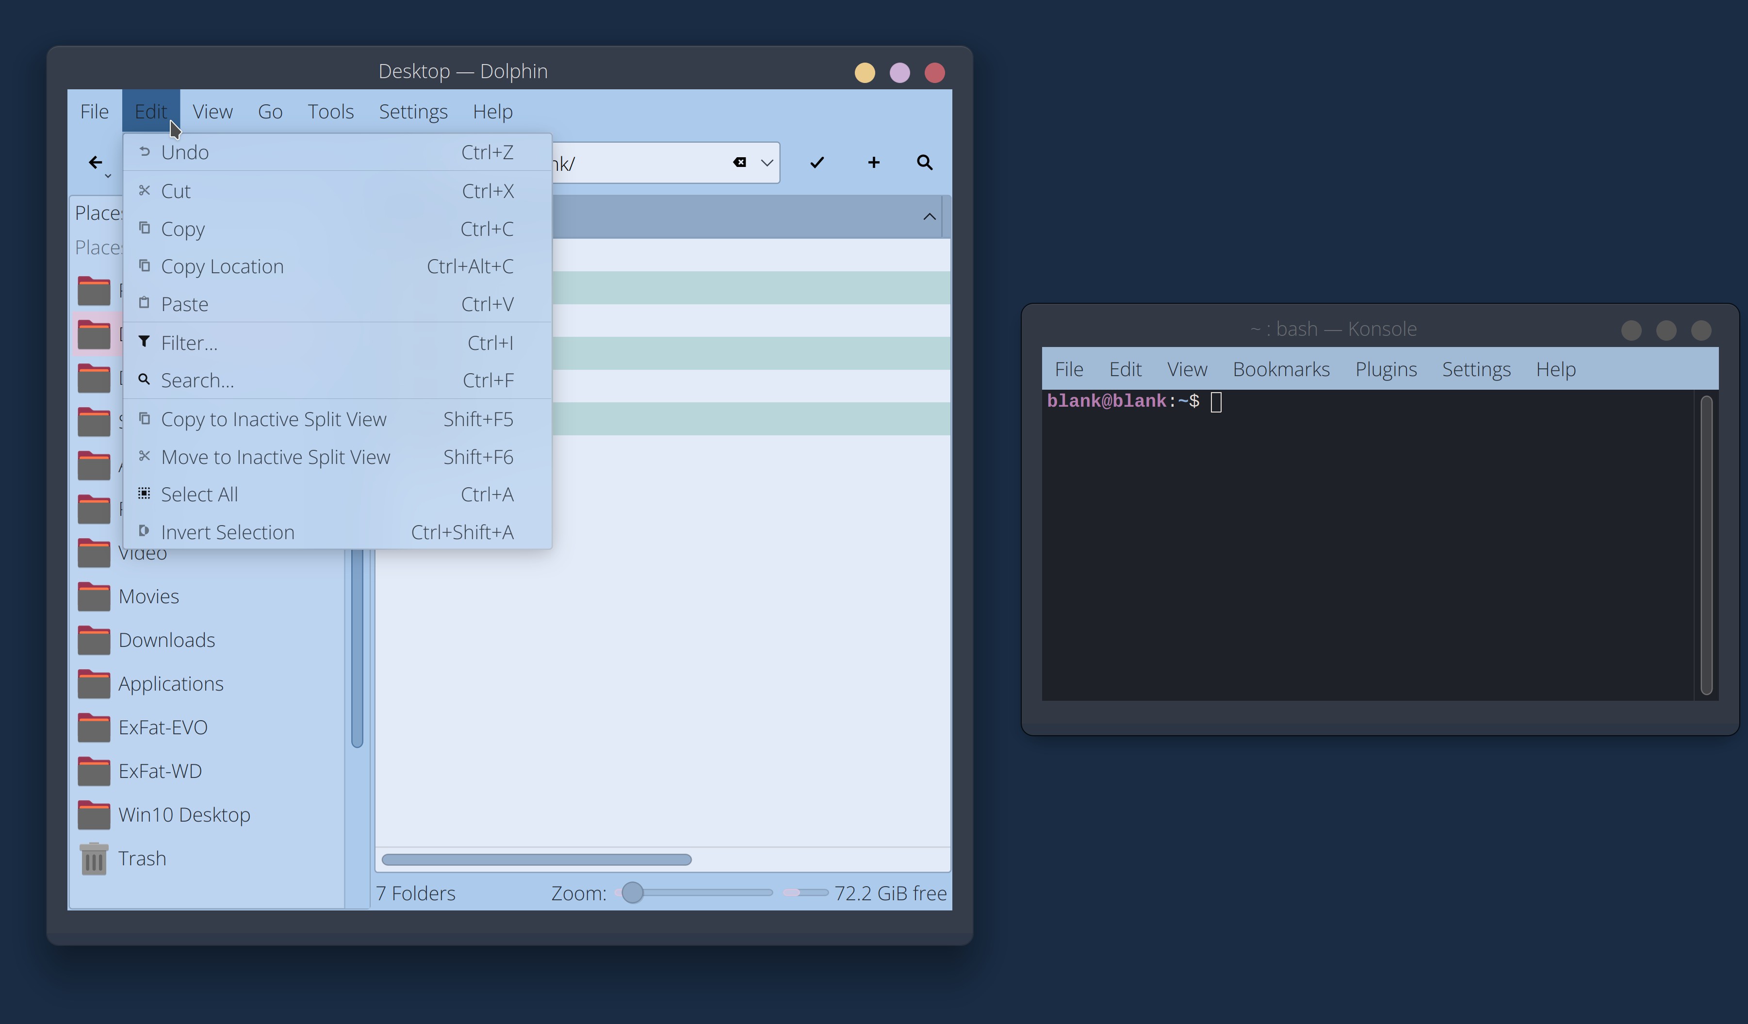Click the selection grid icon beside Select All
The height and width of the screenshot is (1024, 1748).
pos(144,493)
